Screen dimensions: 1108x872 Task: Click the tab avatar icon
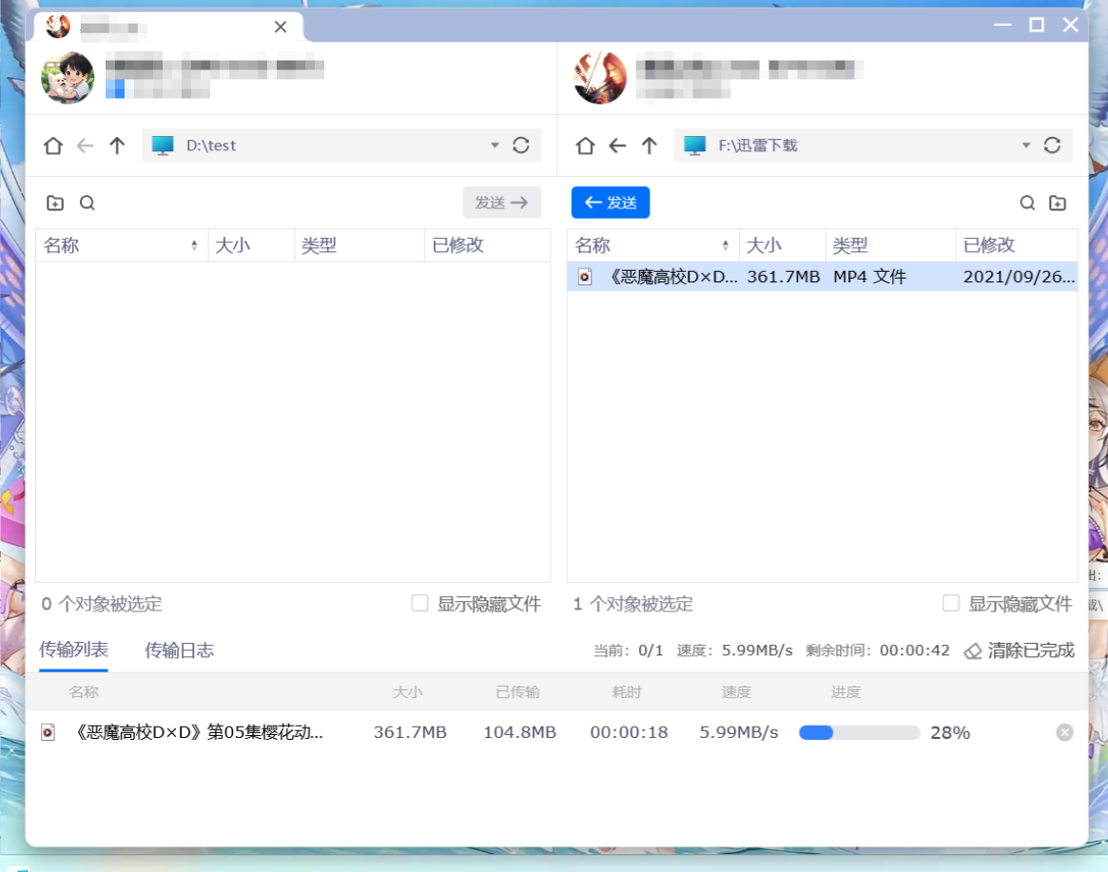point(58,26)
